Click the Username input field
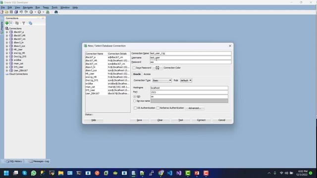 pyautogui.click(x=190, y=58)
